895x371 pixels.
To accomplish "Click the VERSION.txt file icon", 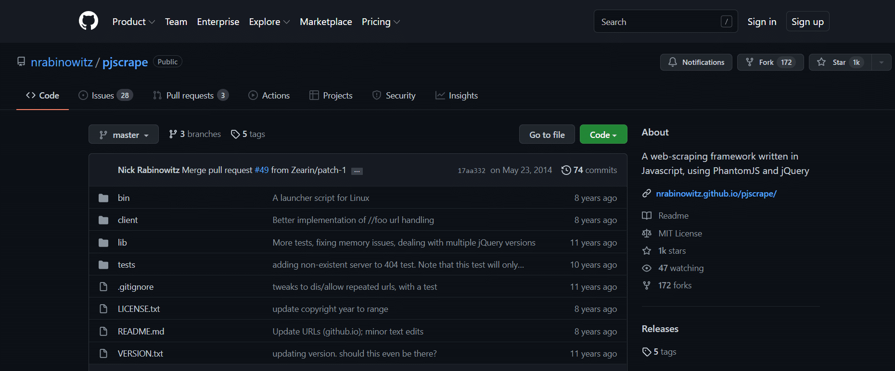I will (103, 354).
